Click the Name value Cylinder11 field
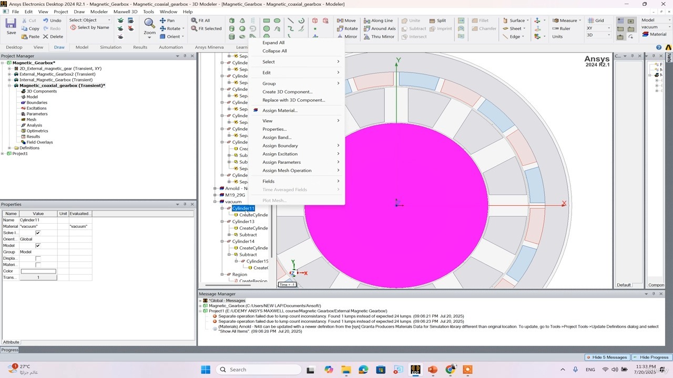Viewport: 673px width, 378px height. 38,220
